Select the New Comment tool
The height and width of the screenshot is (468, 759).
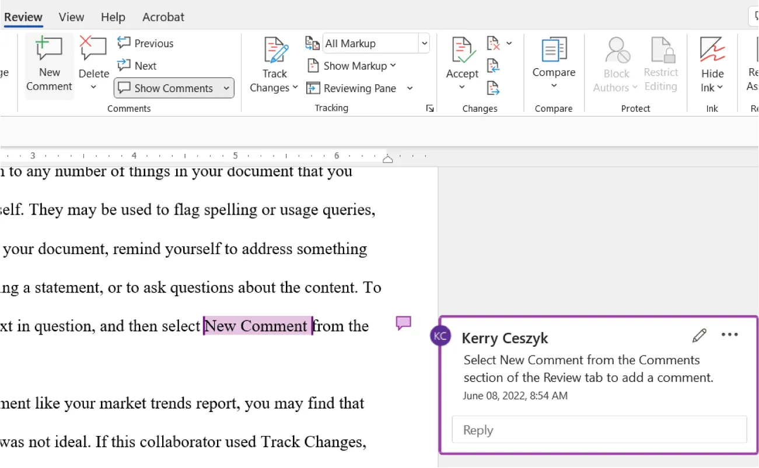tap(49, 64)
